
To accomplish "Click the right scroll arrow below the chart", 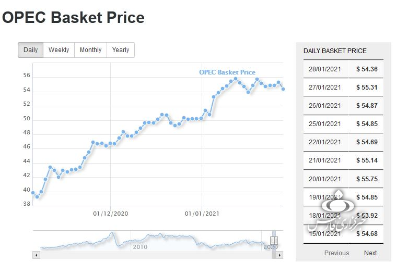I will [279, 255].
